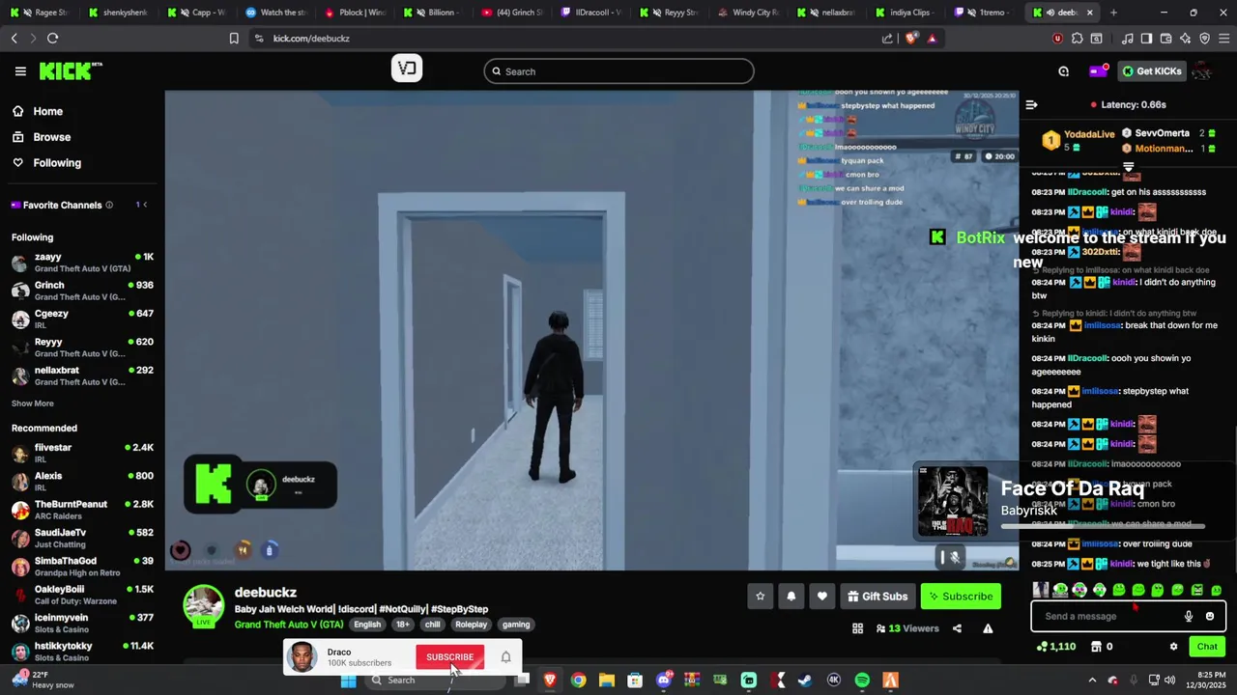
Task: Open the Kick rewind clip icon
Action: [x=1064, y=71]
